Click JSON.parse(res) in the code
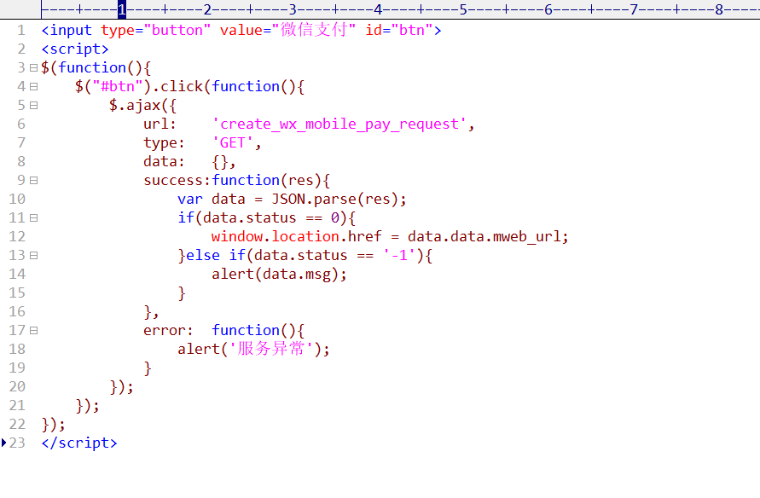Image resolution: width=760 pixels, height=498 pixels. coord(334,199)
